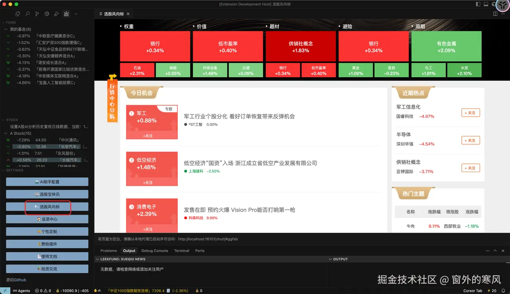Click the Agents icon in the status bar
This screenshot has width=510, height=294.
[22, 290]
